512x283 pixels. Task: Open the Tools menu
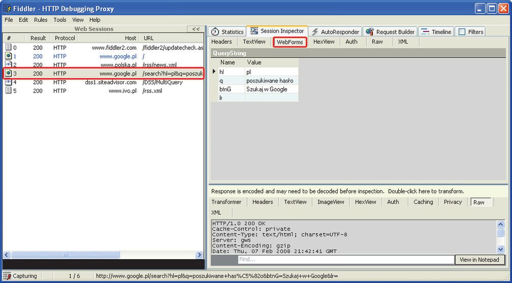[60, 20]
